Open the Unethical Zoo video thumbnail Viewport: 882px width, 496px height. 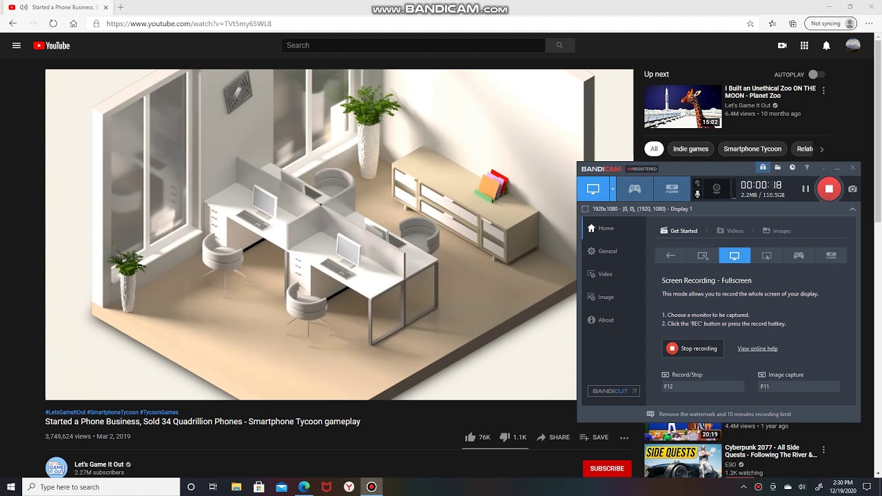point(683,106)
